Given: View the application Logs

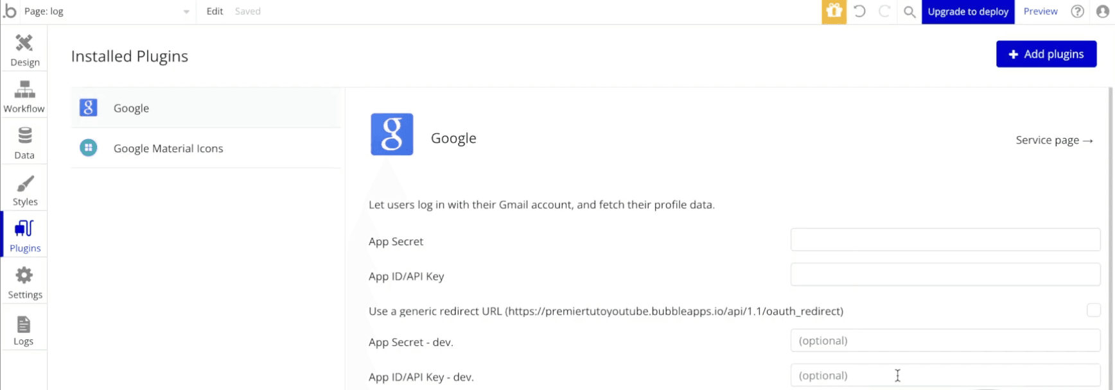Looking at the screenshot, I should click(x=24, y=328).
